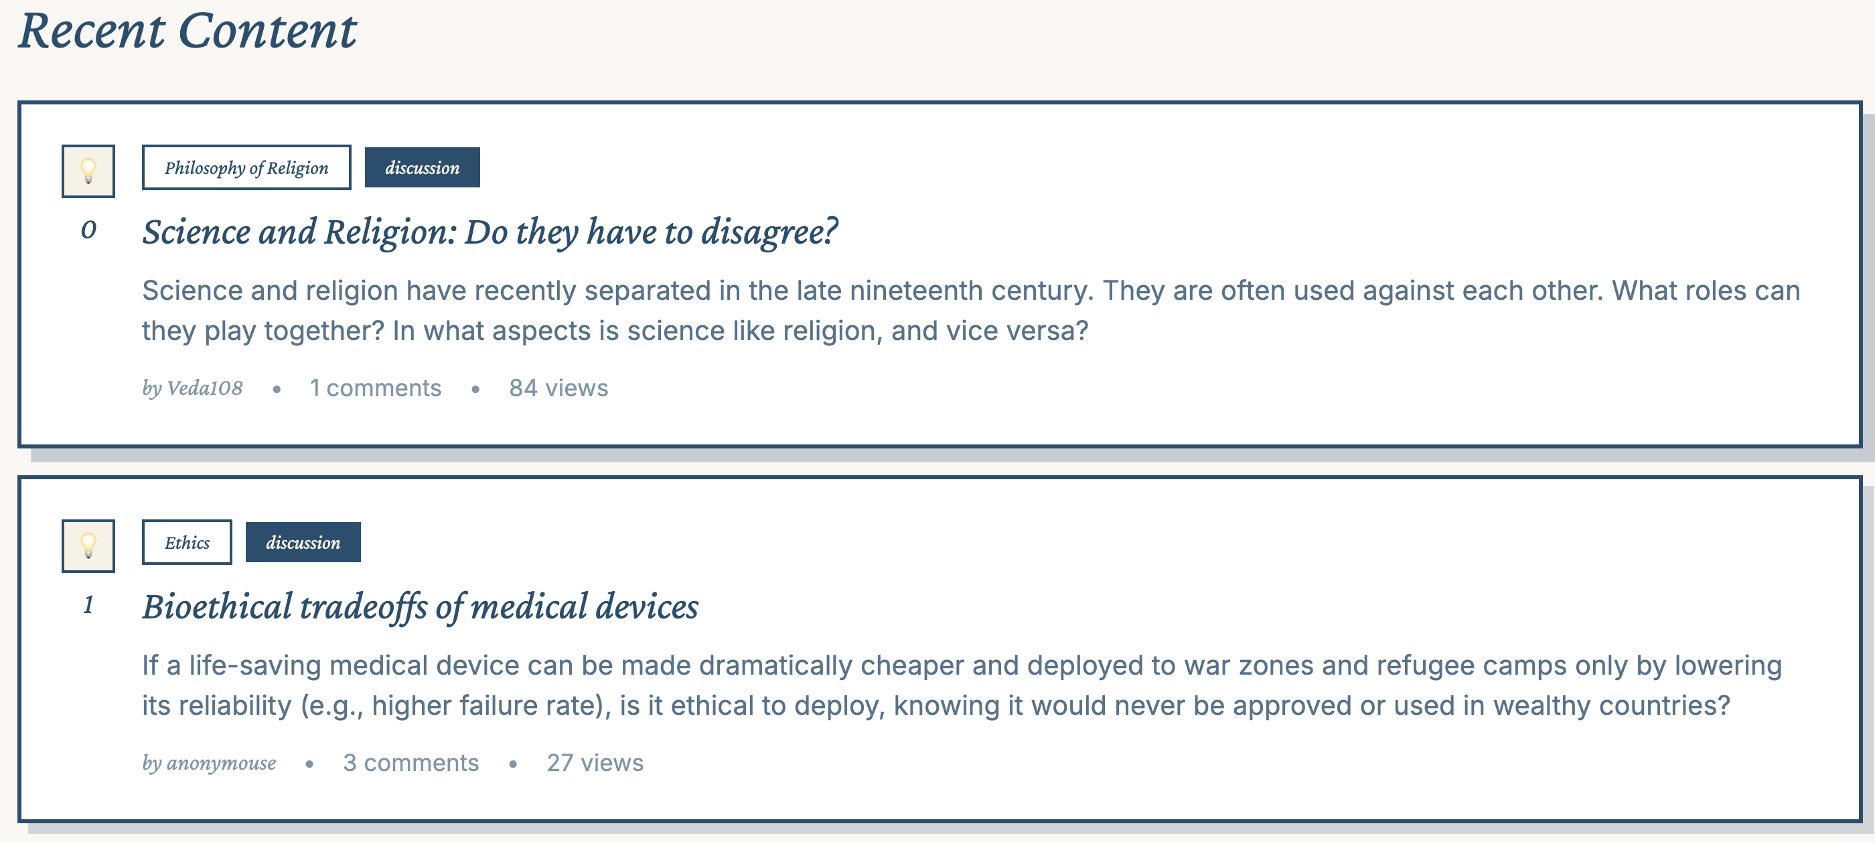Open "Science and Religion: Do they have to disagree?"
Image resolution: width=1875 pixels, height=842 pixels.
click(x=490, y=232)
